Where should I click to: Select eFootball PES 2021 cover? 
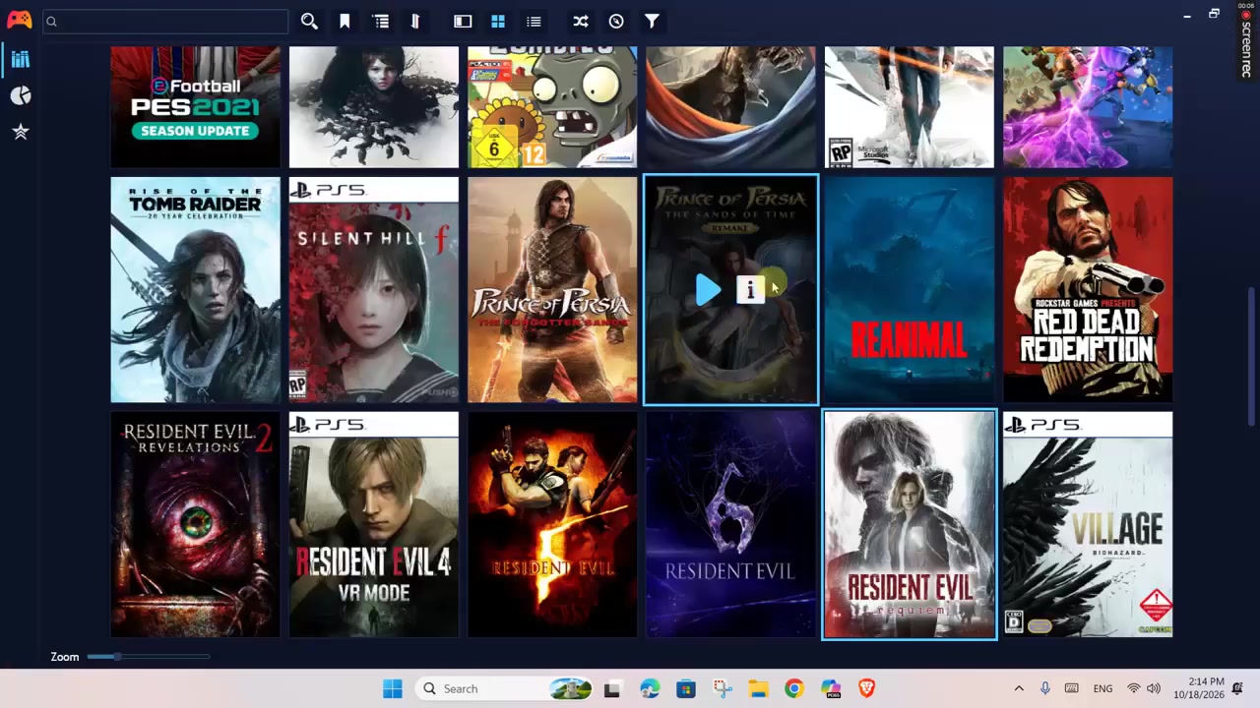[x=195, y=107]
